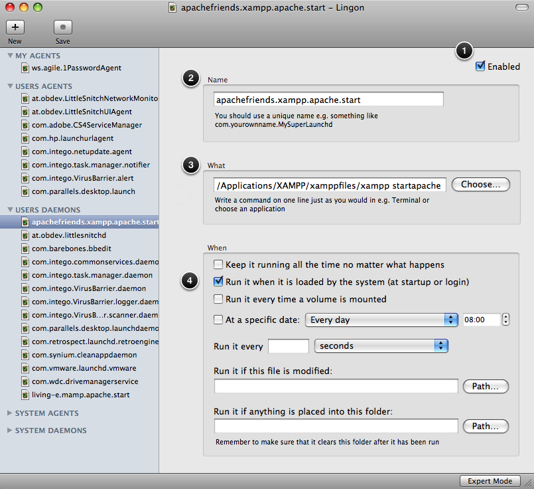
Task: Select ws.agile.1PasswordAgent file icon
Action: click(25, 68)
